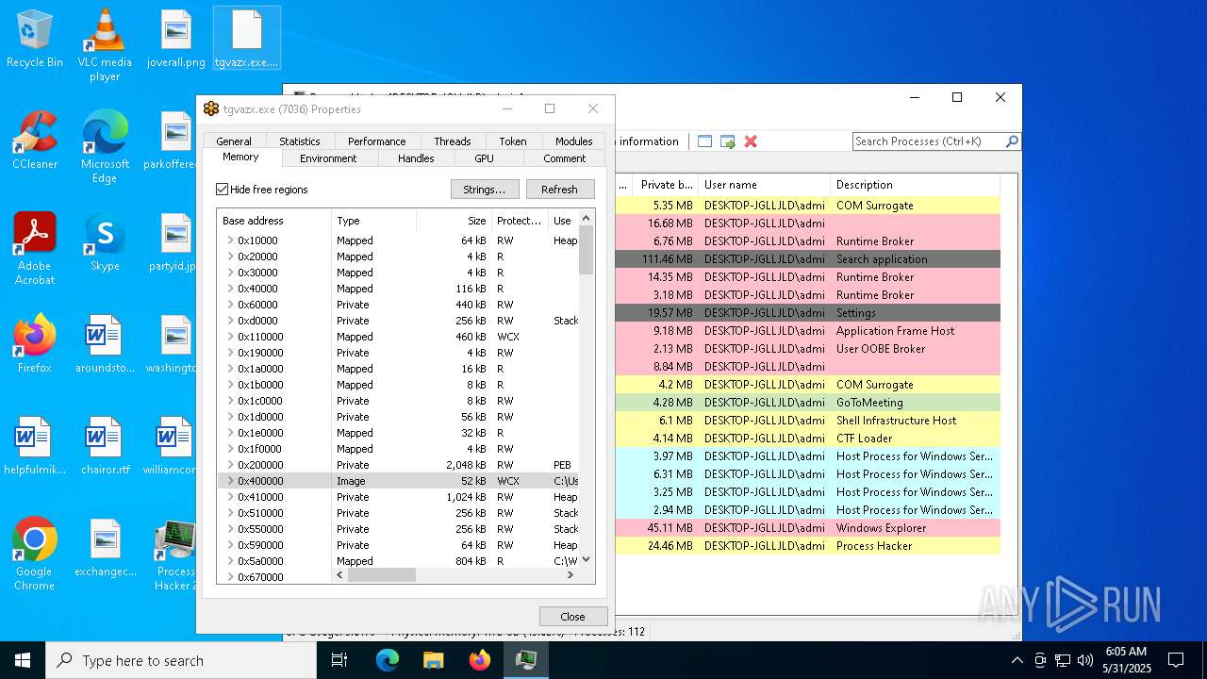Launch Firefox from desktop shortcut
The height and width of the screenshot is (679, 1207).
pos(35,344)
